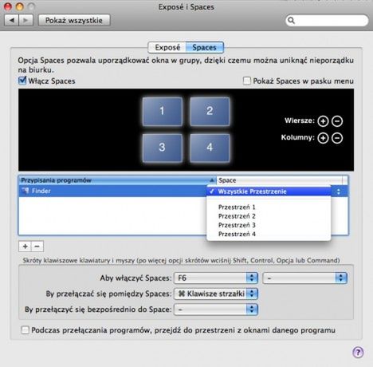
Task: Focus the search field in the toolbar
Action: (x=327, y=21)
